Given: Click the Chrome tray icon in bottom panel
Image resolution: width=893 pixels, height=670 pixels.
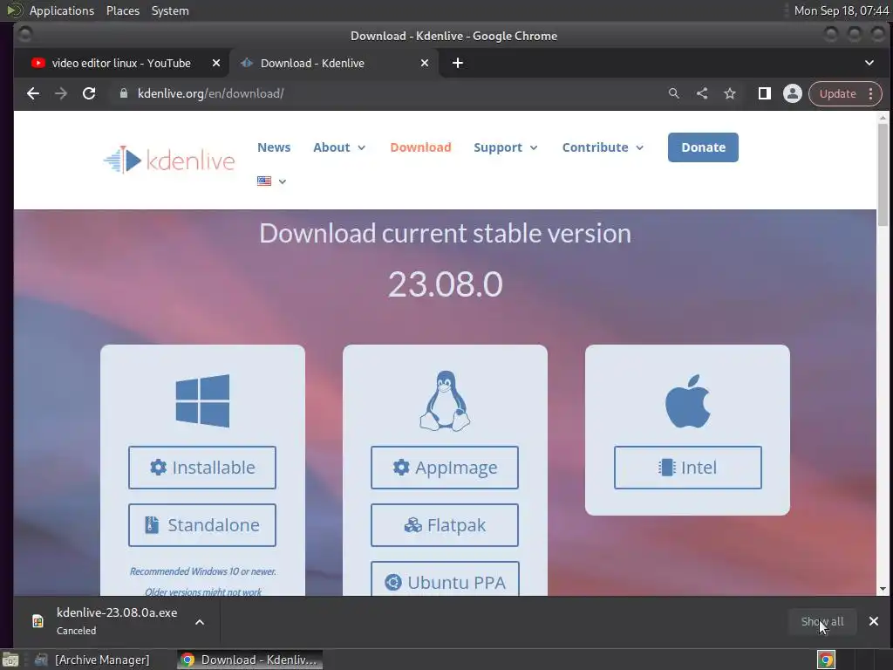Looking at the screenshot, I should tap(827, 660).
